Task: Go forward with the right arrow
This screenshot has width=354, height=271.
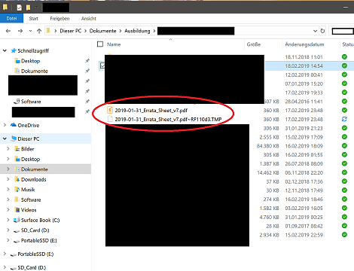Action: 20,31
